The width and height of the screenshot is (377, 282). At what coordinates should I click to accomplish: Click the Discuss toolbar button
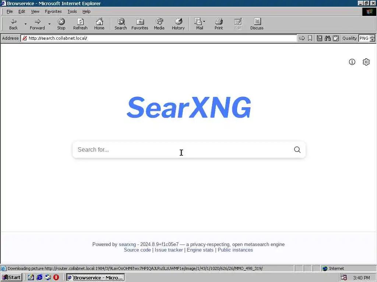coord(257,24)
